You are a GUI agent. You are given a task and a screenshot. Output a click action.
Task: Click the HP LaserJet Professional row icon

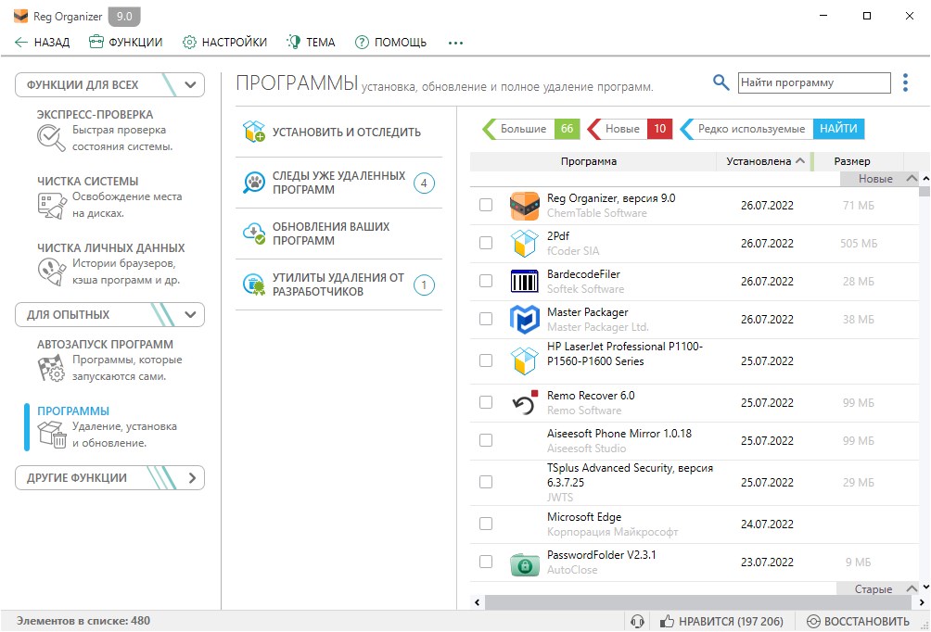[524, 360]
